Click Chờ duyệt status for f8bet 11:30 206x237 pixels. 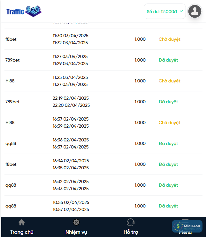coord(169,39)
